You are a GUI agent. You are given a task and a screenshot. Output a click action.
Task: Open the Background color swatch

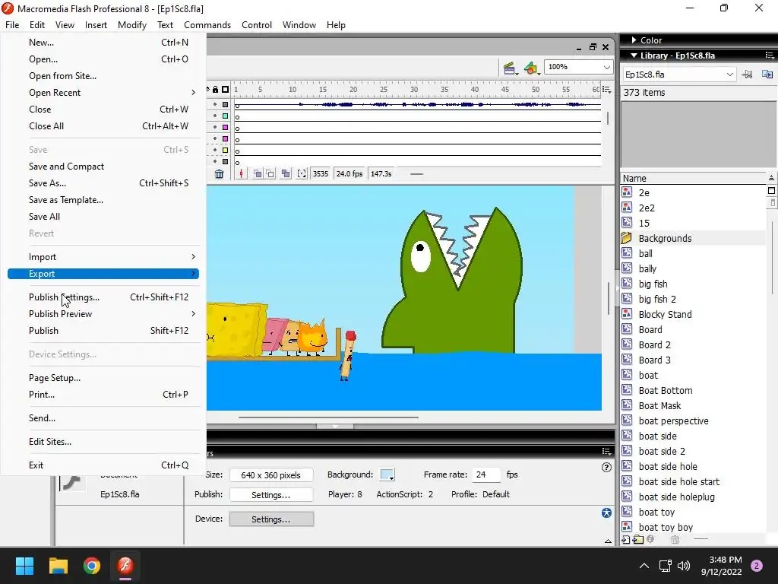pos(387,474)
